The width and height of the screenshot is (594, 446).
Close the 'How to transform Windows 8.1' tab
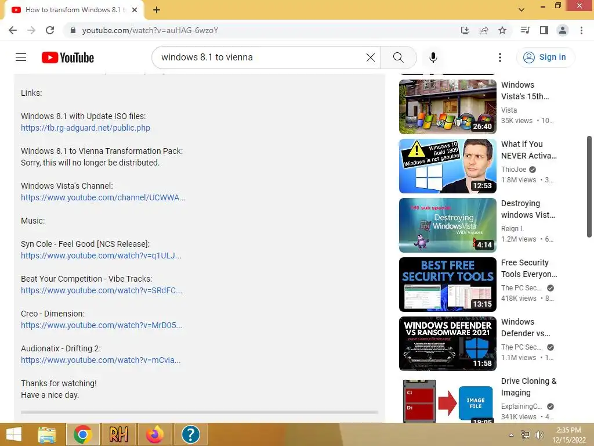[x=135, y=10]
